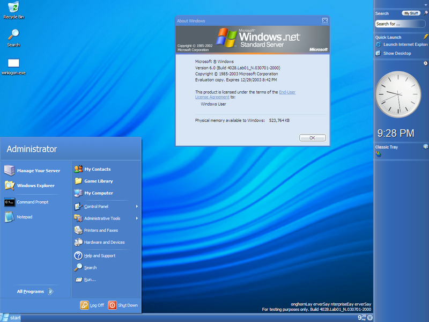This screenshot has height=322, width=429.
Task: Expand the Control Panel submenu arrow
Action: 137,207
